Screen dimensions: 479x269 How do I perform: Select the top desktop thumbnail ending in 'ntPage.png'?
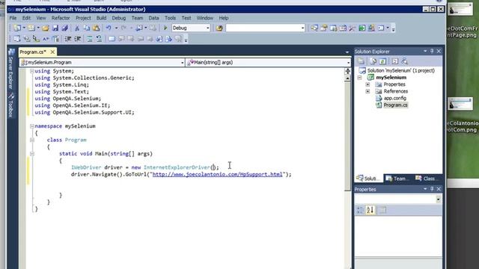460,9
